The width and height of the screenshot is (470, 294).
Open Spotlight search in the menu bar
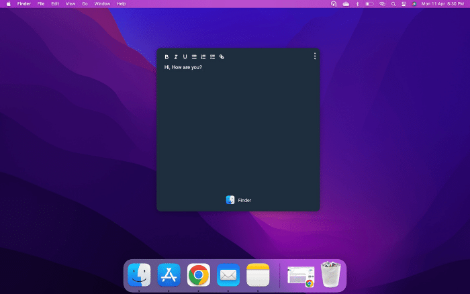pos(393,4)
